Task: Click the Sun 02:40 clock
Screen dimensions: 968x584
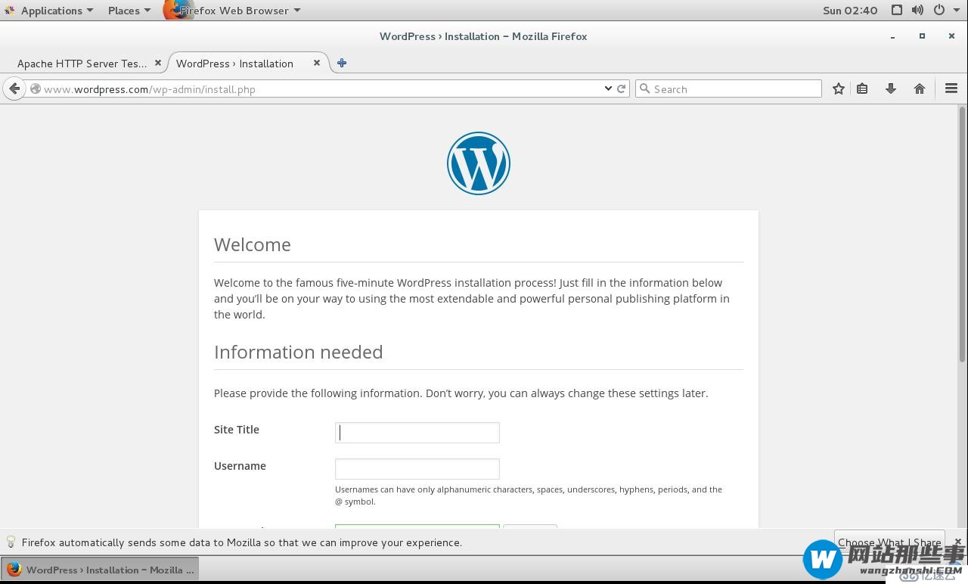Action: click(850, 11)
